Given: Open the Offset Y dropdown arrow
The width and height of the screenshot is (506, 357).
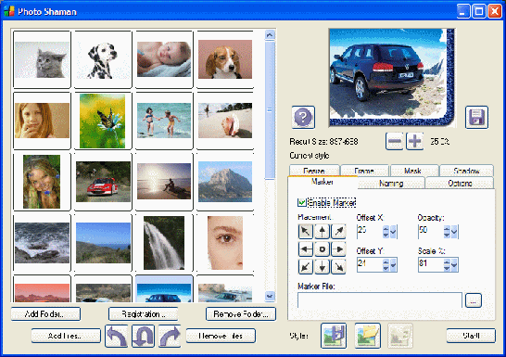Looking at the screenshot, I should [x=393, y=264].
